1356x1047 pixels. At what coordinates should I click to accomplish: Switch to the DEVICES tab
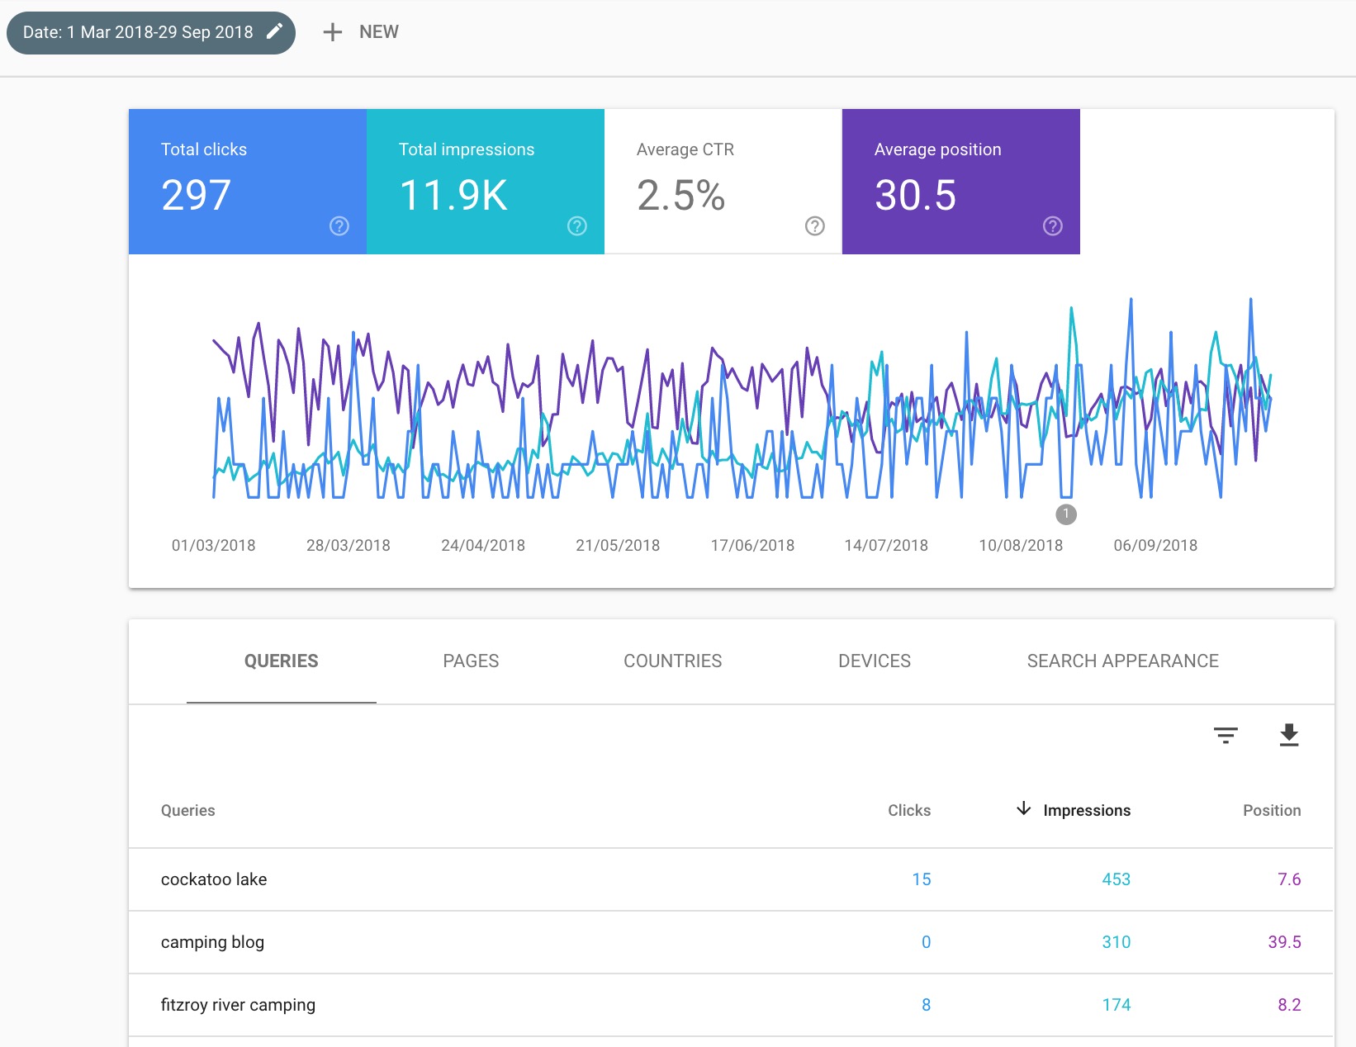pyautogui.click(x=874, y=661)
